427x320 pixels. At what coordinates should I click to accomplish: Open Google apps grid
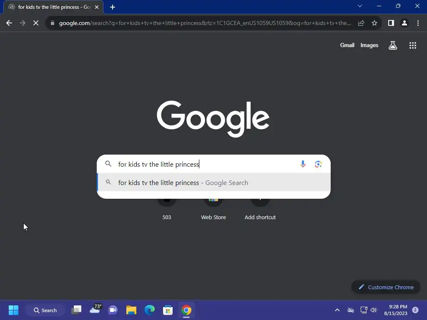click(413, 45)
